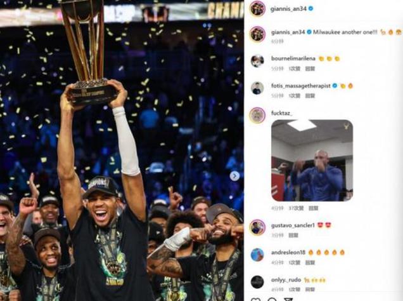Open the GIF posted by fucktaz_
Viewport: 403px width, 301px height.
pyautogui.click(x=312, y=160)
